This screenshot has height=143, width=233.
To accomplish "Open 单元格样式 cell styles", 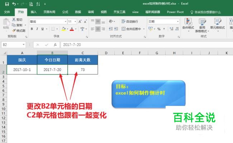I will tap(217, 25).
